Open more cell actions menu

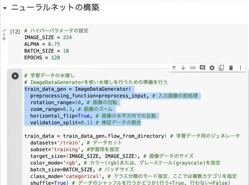(241, 68)
